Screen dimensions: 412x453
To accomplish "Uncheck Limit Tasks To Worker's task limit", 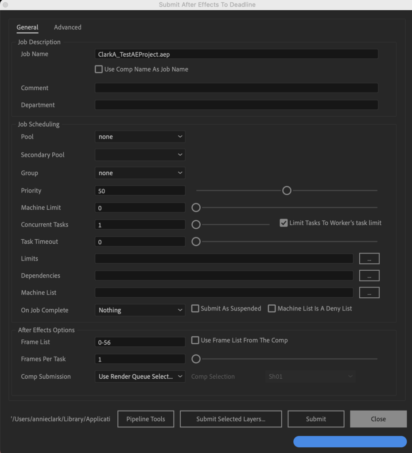I will pos(284,223).
